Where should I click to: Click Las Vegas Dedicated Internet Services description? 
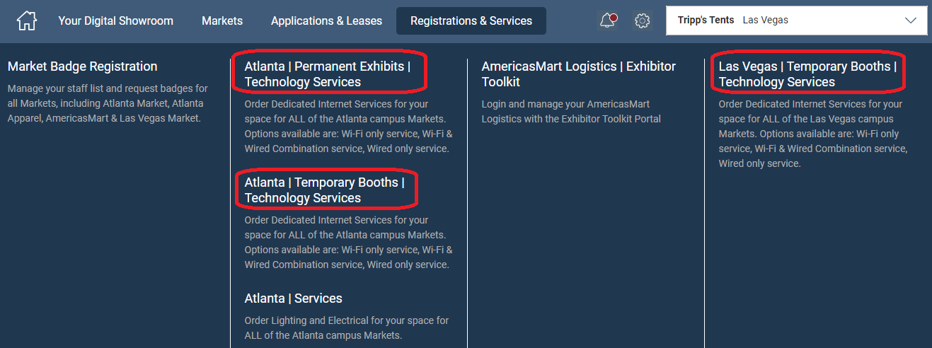point(813,133)
